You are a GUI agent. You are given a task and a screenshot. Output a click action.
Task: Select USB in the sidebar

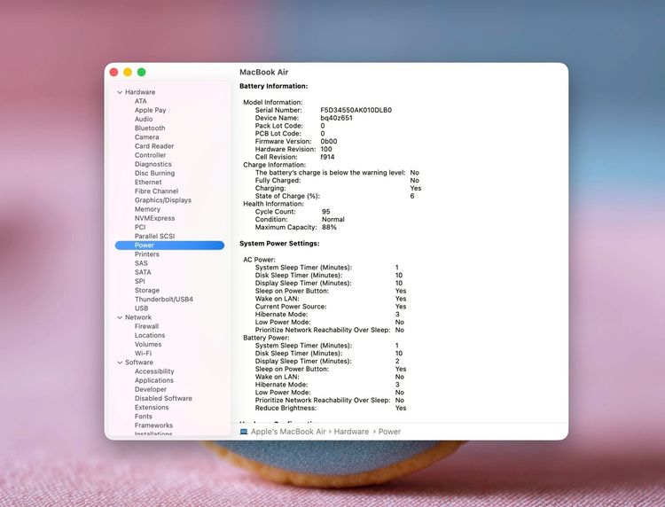(x=141, y=308)
